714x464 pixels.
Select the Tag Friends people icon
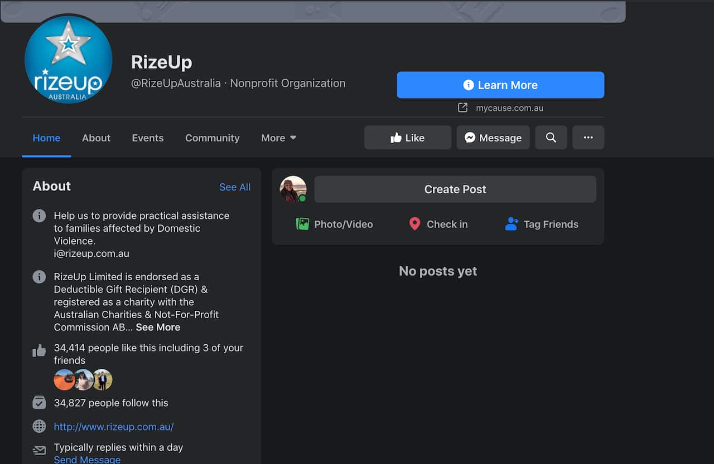tap(512, 223)
